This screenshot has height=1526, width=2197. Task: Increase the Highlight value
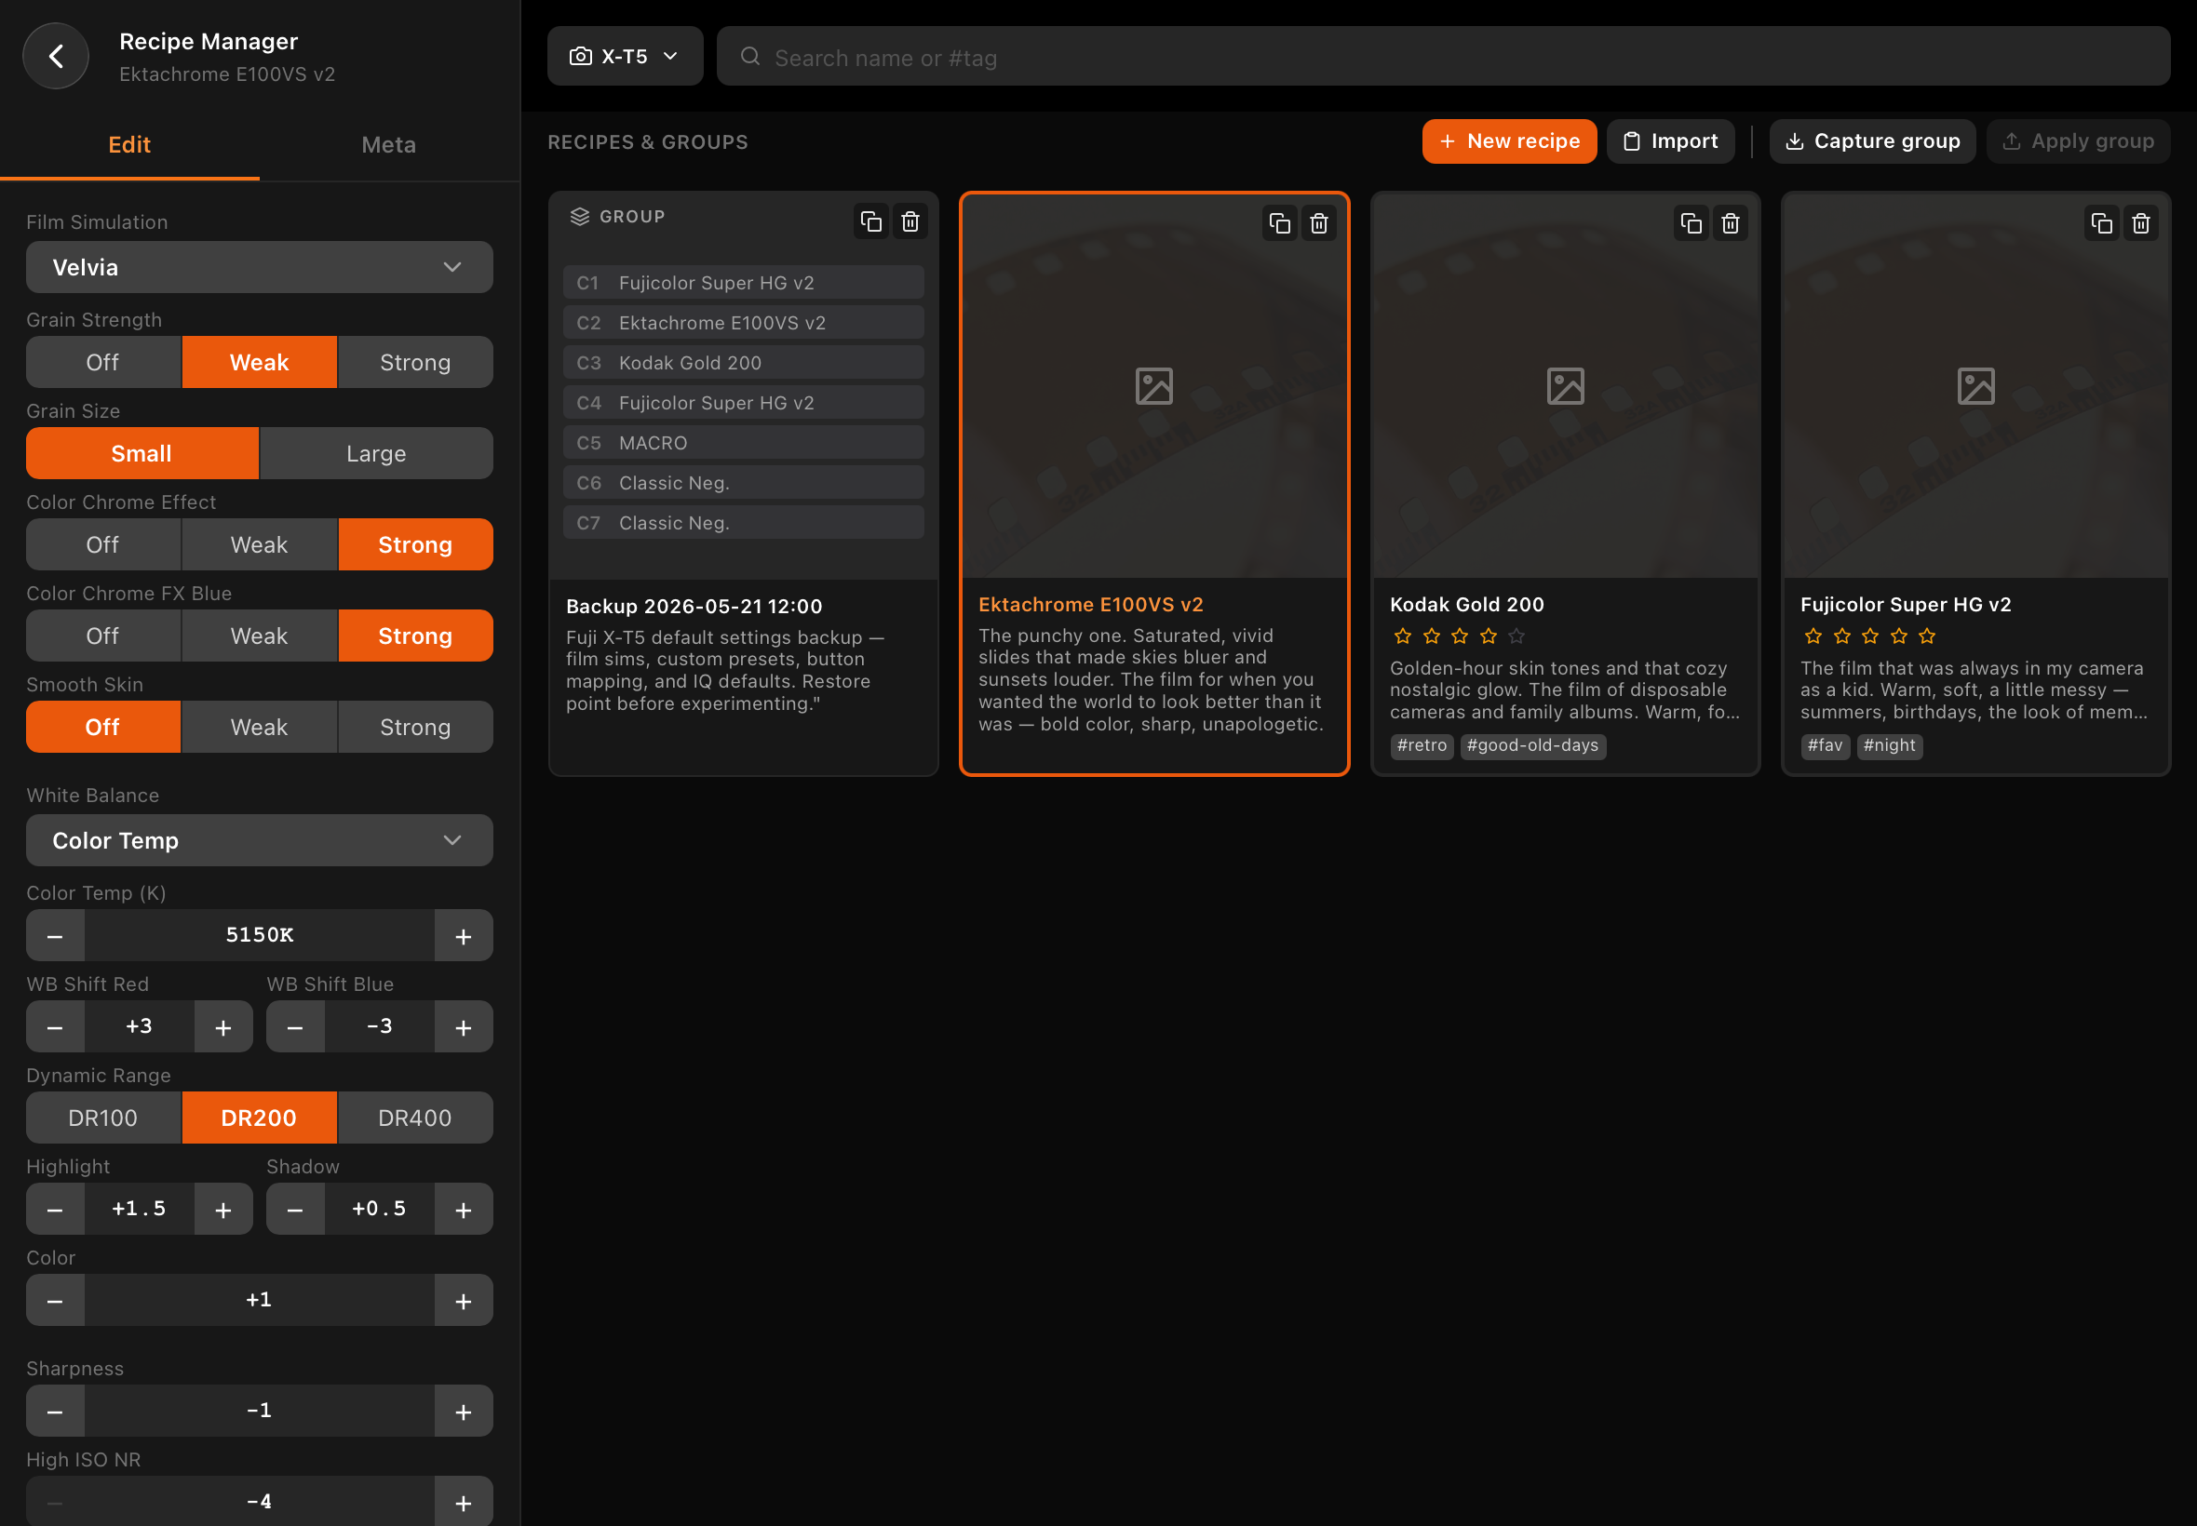(x=222, y=1210)
